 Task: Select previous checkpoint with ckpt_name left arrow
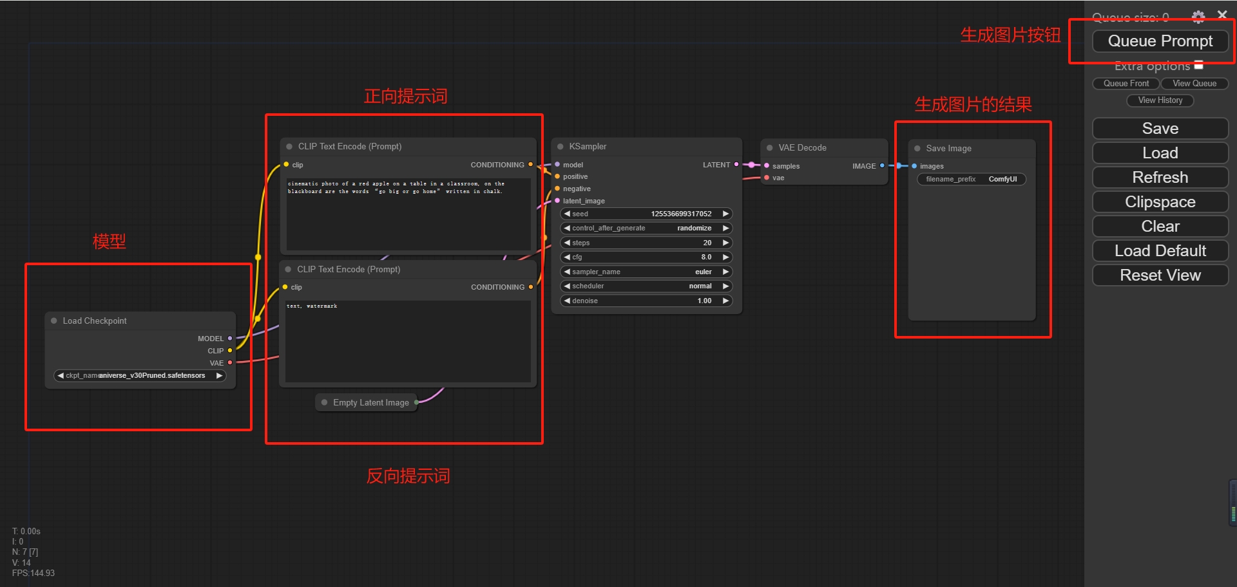[61, 375]
